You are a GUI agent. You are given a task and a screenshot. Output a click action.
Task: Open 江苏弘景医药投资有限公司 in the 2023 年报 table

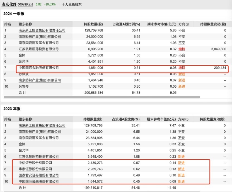pyautogui.click(x=38, y=156)
